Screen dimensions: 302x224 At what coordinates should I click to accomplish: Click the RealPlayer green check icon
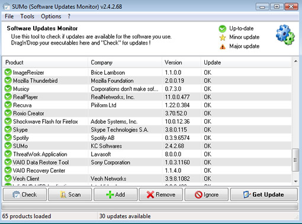8,97
